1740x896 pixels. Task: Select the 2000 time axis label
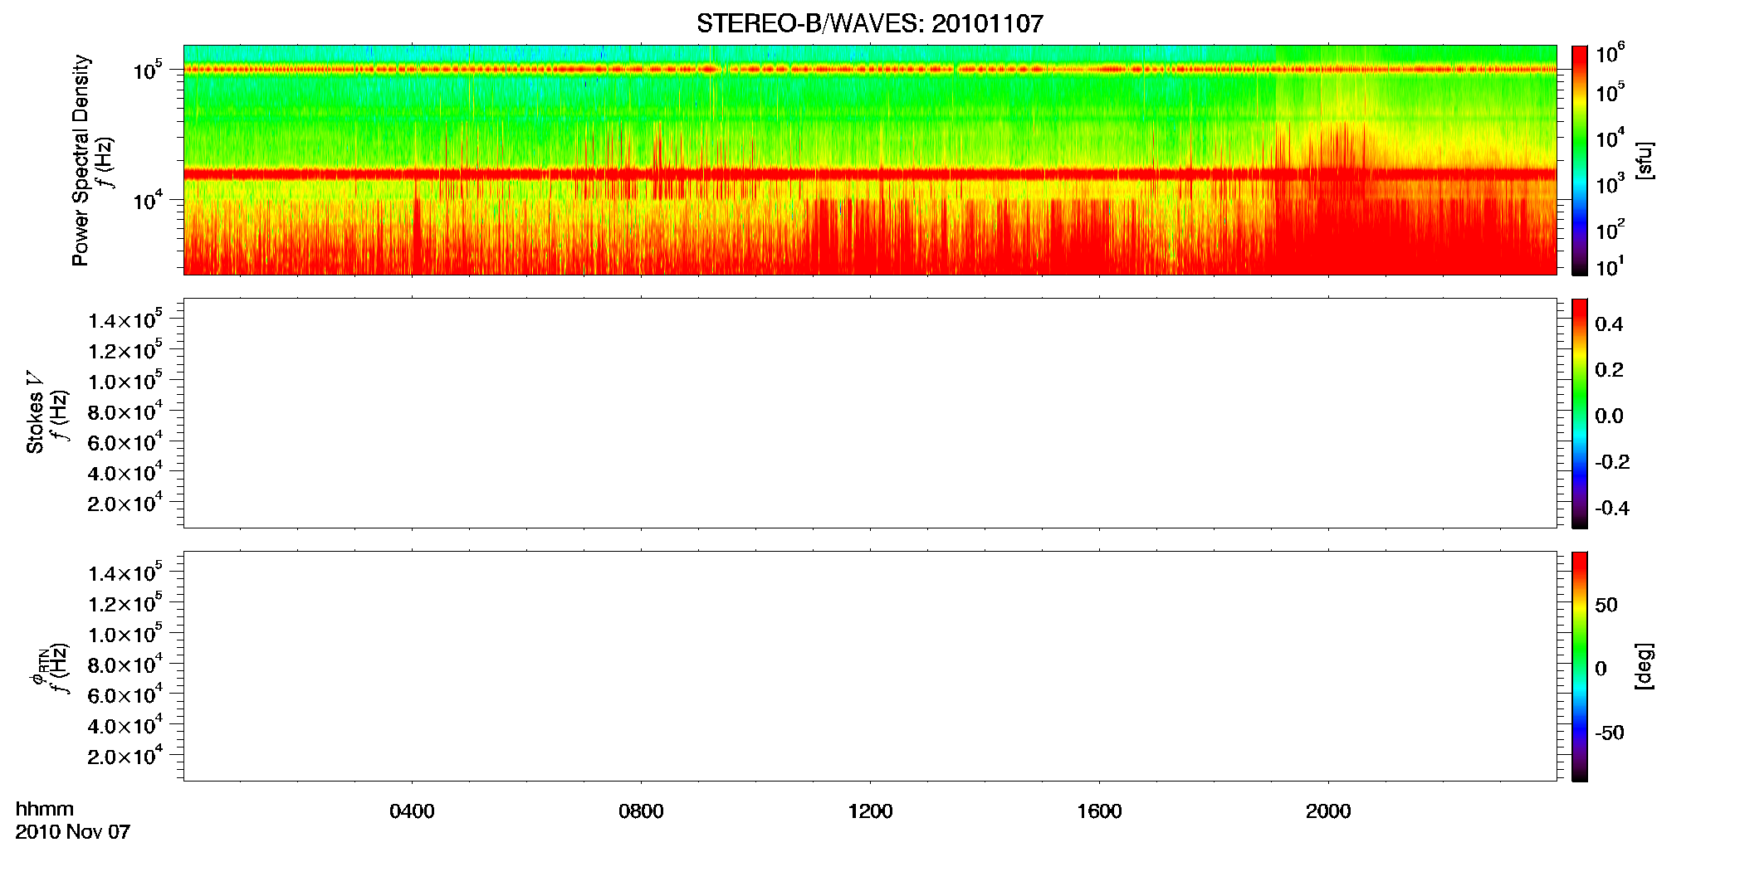pos(1328,811)
